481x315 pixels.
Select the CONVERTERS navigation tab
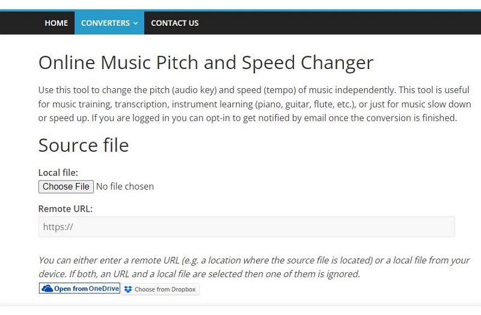pyautogui.click(x=109, y=23)
